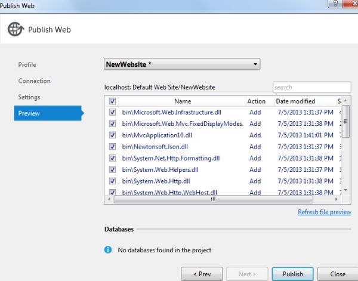Select file bin\Microsoft.Web.Infrastructure.dll
This screenshot has width=358, height=281.
click(x=171, y=112)
